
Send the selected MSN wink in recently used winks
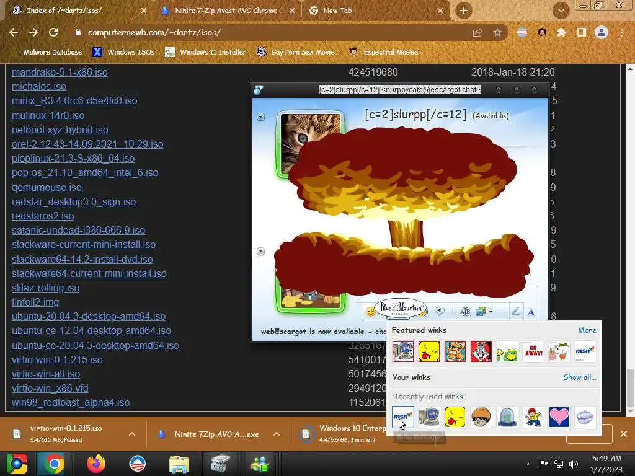pos(403,417)
